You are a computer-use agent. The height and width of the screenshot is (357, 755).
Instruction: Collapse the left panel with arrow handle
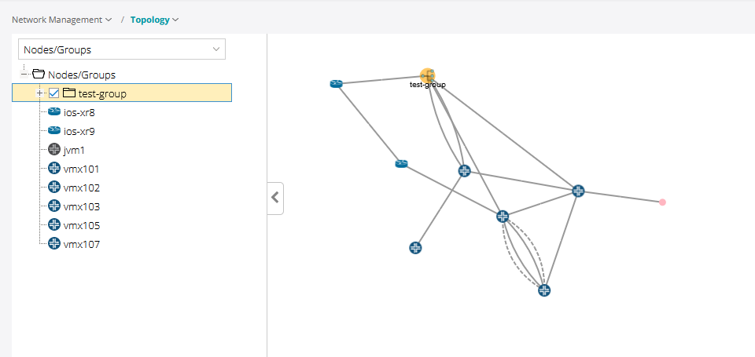pos(275,198)
